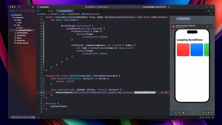Go forward with the editor forward arrow

pyautogui.click(x=43, y=11)
